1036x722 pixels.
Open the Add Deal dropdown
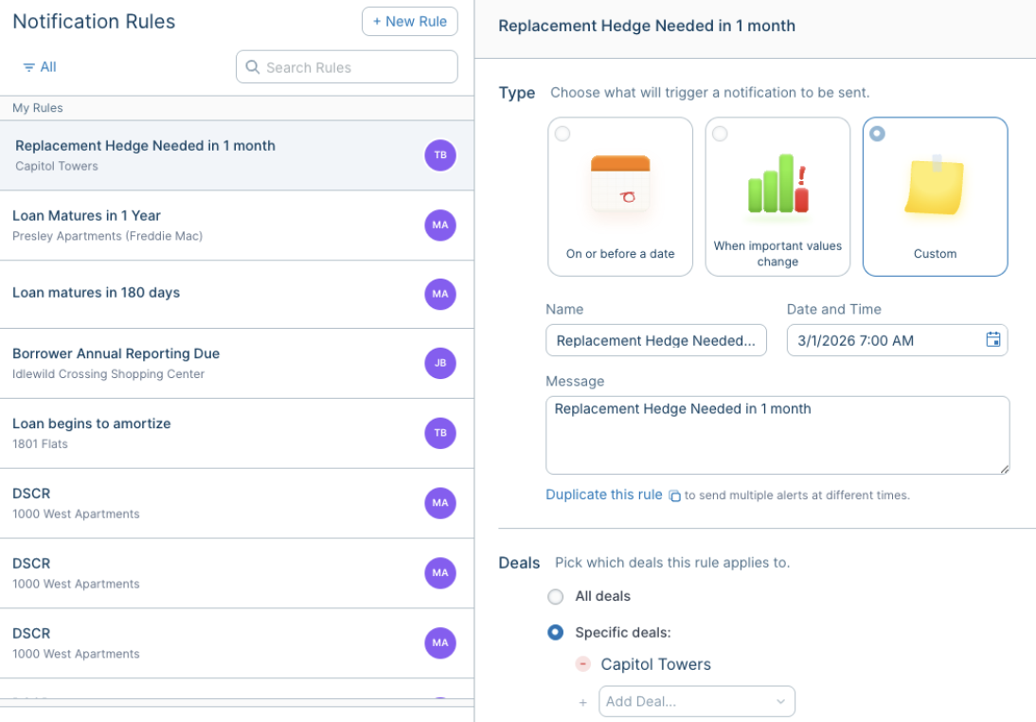697,702
